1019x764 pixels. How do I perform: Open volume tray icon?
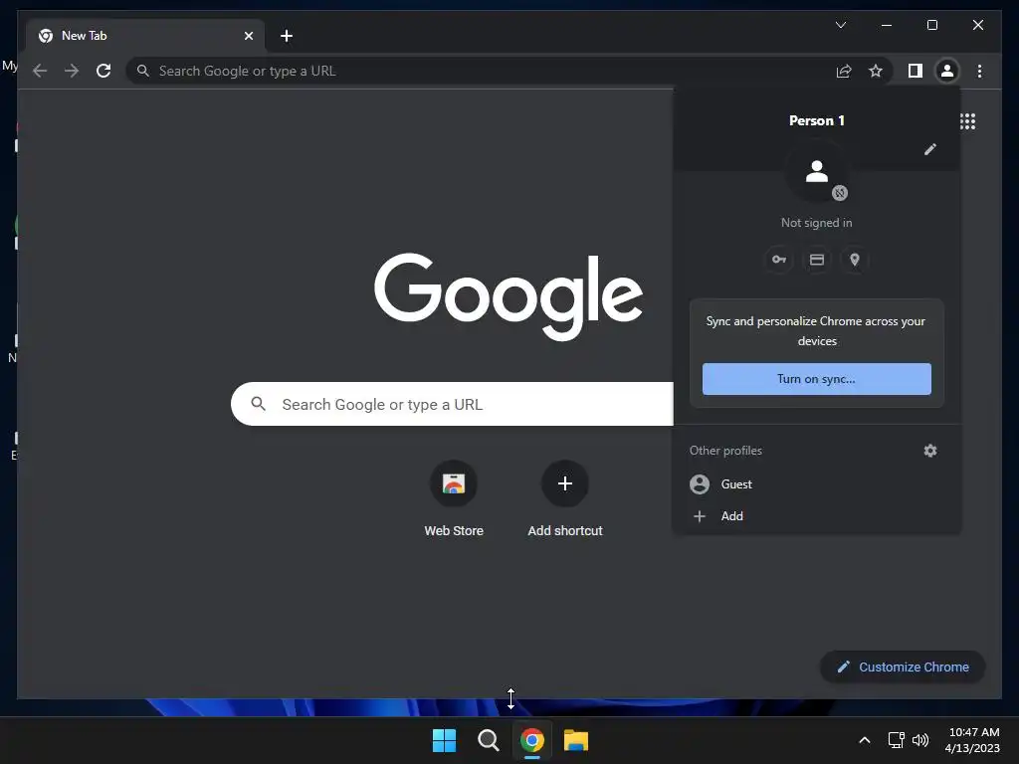[920, 740]
